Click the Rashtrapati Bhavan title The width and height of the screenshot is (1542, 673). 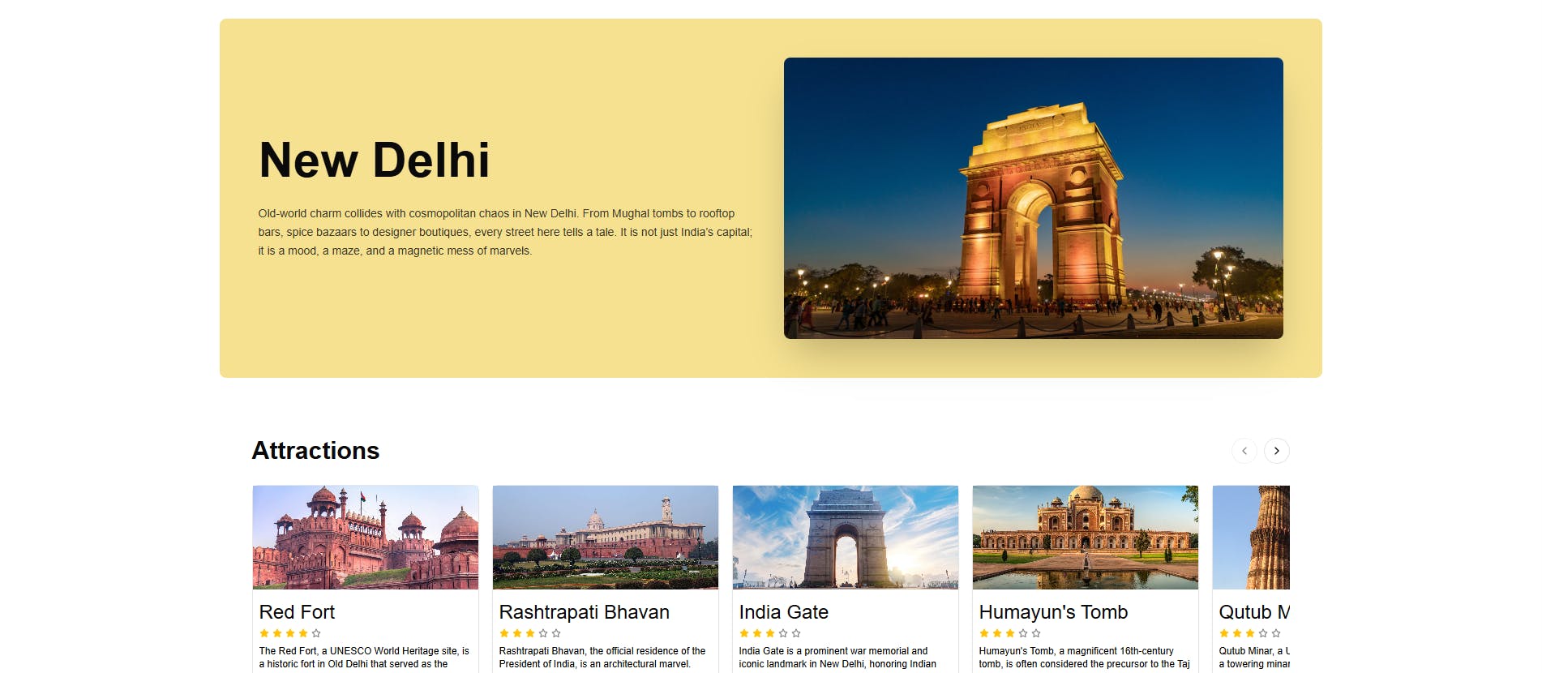(x=584, y=612)
